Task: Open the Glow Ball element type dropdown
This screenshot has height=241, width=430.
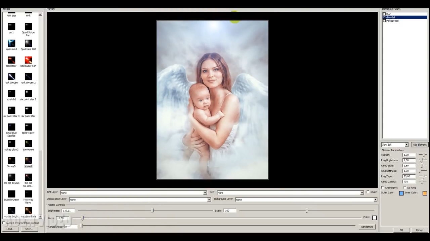Action: (394, 145)
